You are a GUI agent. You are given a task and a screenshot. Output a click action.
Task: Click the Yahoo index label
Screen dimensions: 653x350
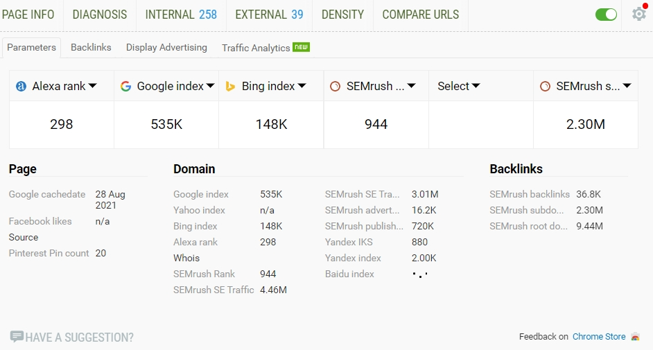pyautogui.click(x=199, y=210)
